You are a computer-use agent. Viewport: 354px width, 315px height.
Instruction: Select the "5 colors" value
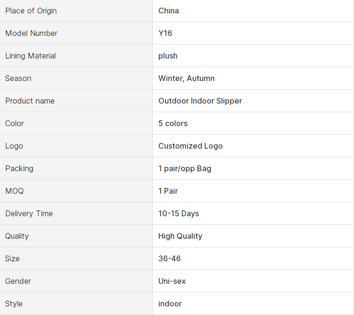pos(173,123)
